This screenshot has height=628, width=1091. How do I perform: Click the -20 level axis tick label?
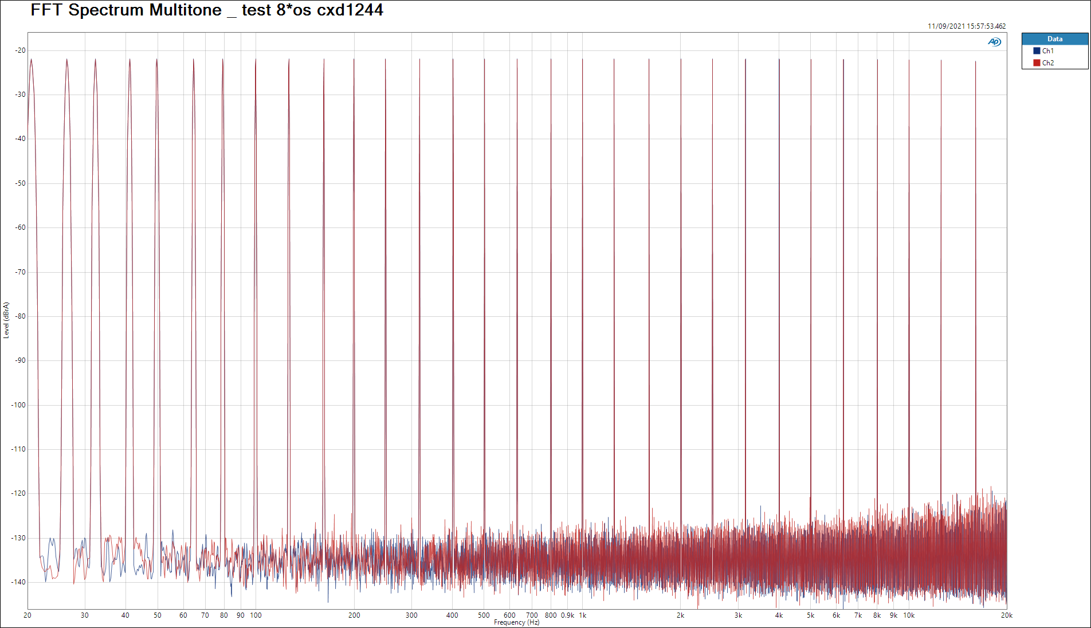pyautogui.click(x=21, y=50)
